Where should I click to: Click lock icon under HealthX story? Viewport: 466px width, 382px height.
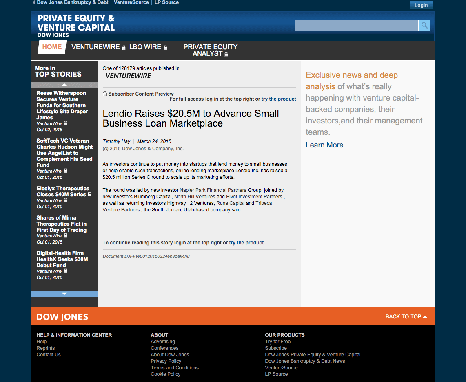65,271
